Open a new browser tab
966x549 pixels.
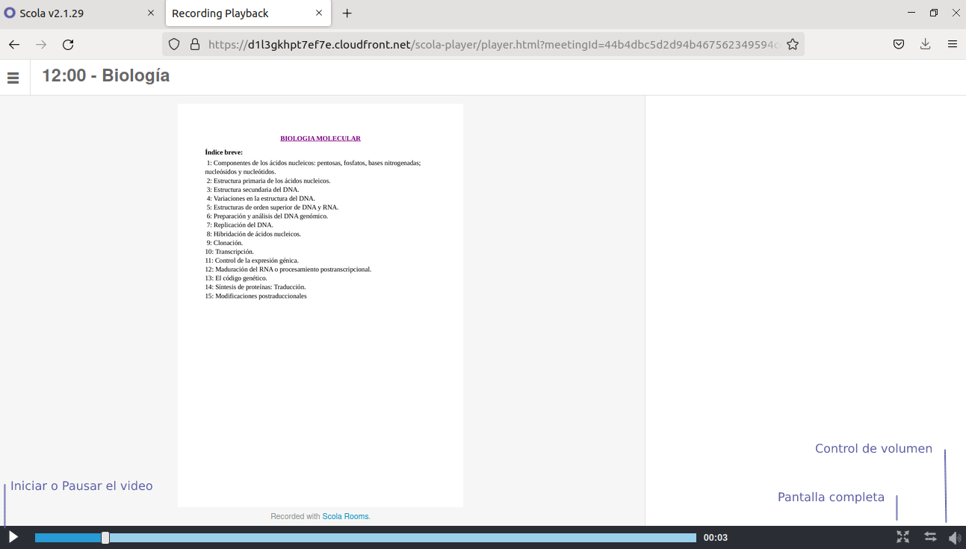347,13
